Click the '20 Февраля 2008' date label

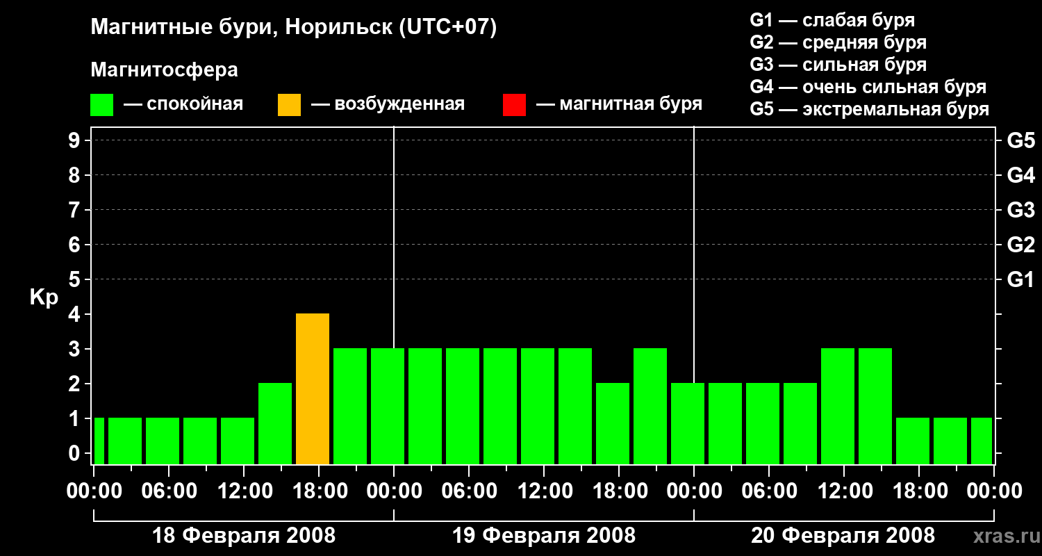pyautogui.click(x=843, y=536)
